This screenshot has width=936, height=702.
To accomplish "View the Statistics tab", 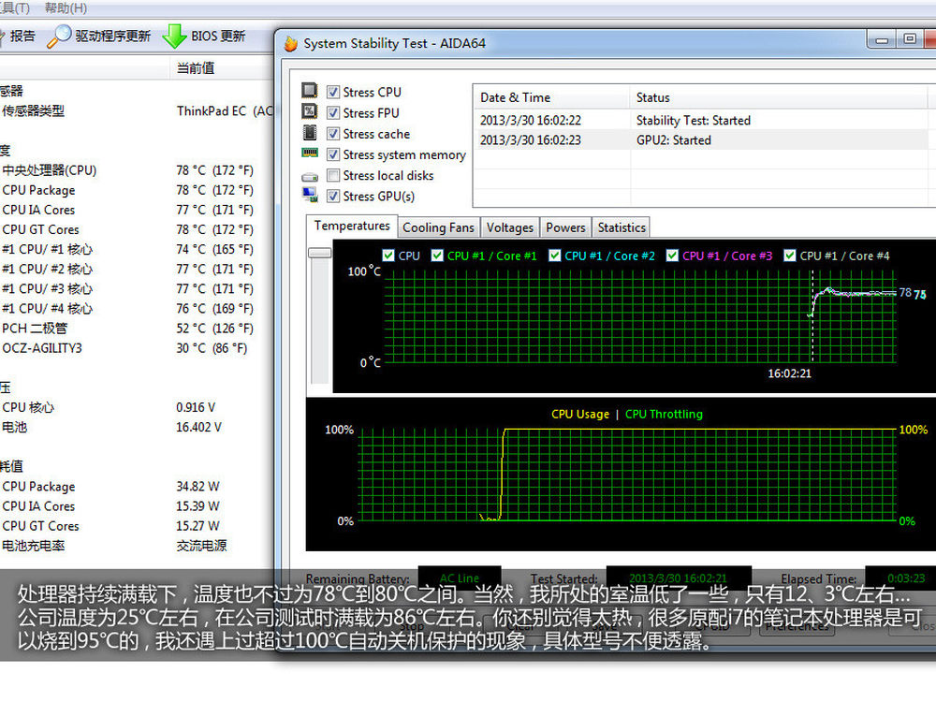I will (622, 227).
